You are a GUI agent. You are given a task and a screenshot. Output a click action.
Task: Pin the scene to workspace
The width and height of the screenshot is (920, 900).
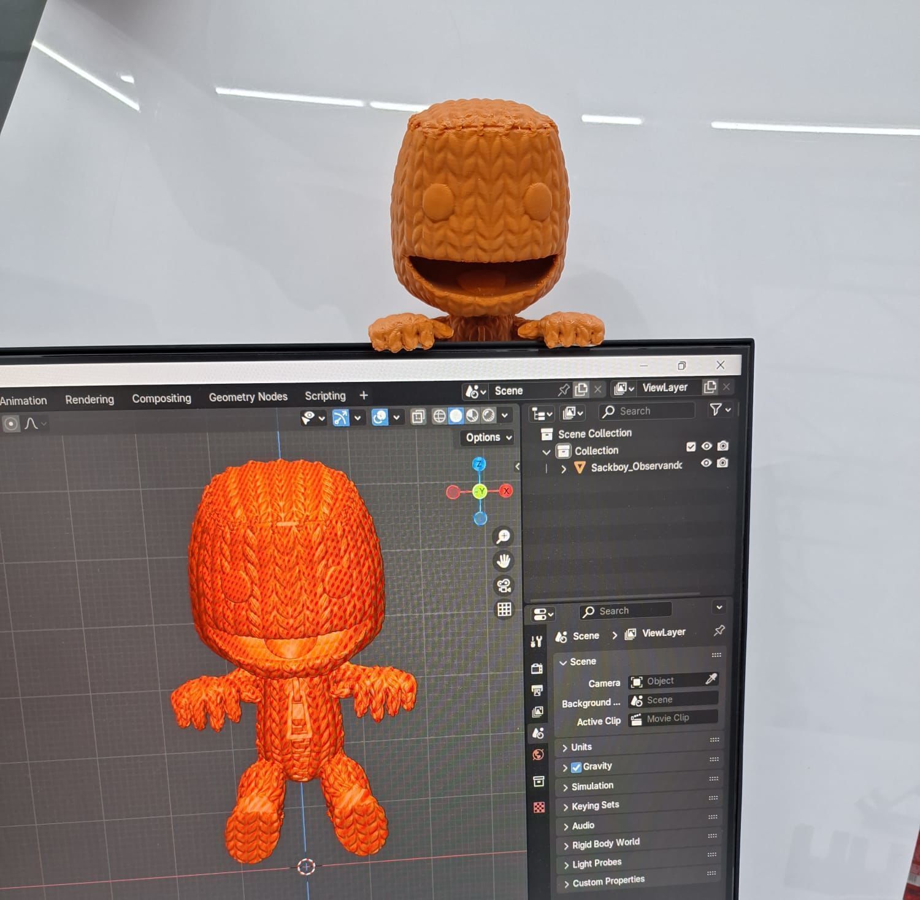[x=563, y=389]
